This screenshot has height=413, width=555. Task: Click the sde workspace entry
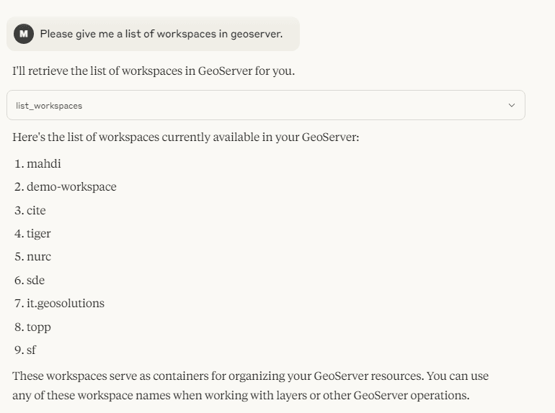35,280
